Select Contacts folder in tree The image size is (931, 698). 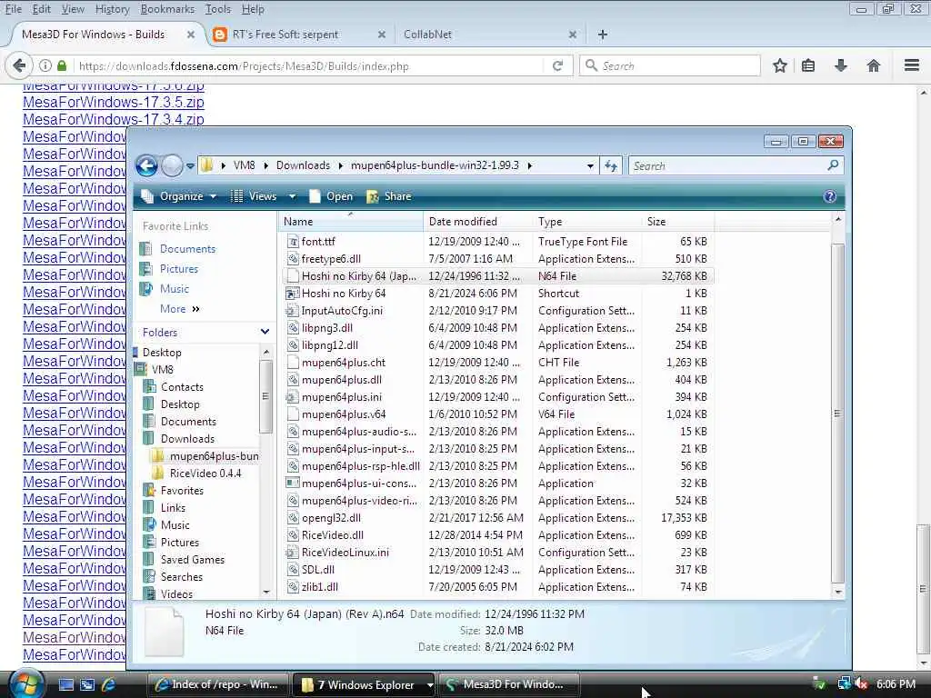[182, 387]
